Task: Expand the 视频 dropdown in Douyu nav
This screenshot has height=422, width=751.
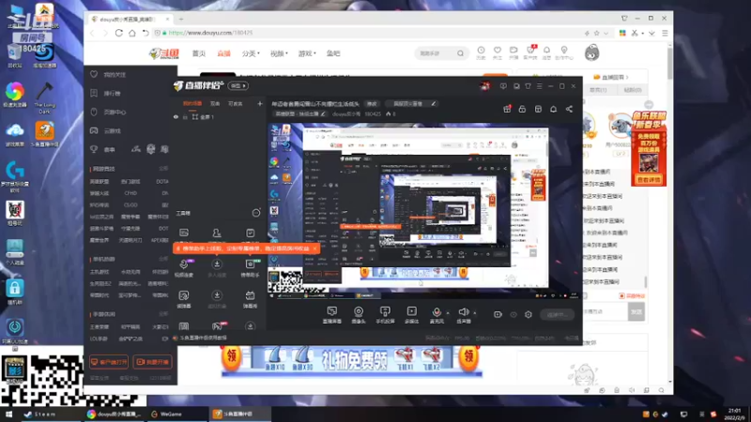Action: coord(279,53)
